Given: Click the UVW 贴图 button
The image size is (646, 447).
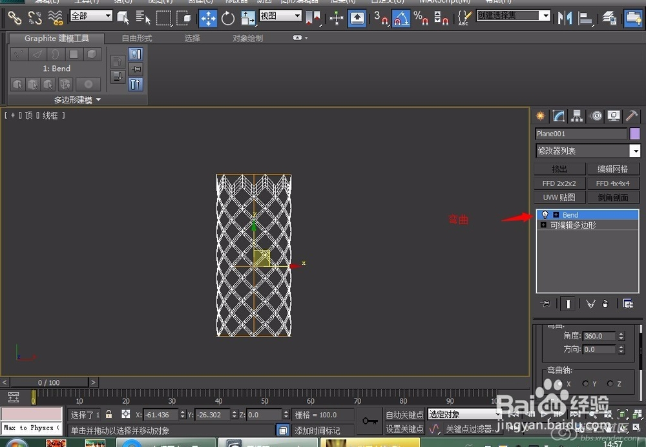Looking at the screenshot, I should tap(559, 198).
